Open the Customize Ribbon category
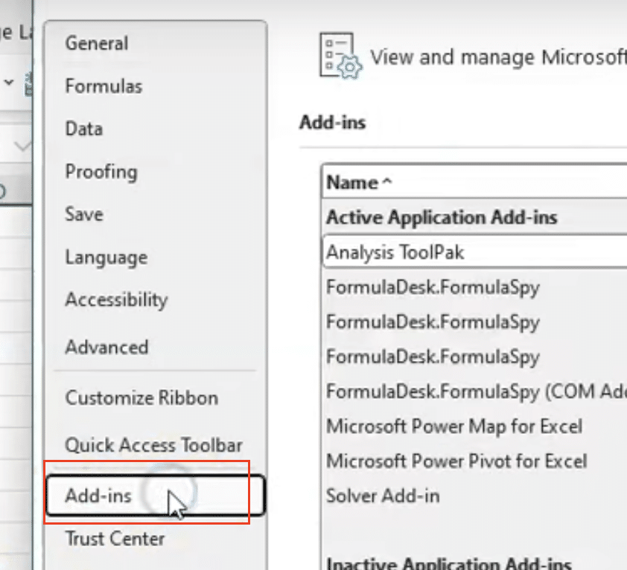Viewport: 627px width, 570px height. [141, 397]
